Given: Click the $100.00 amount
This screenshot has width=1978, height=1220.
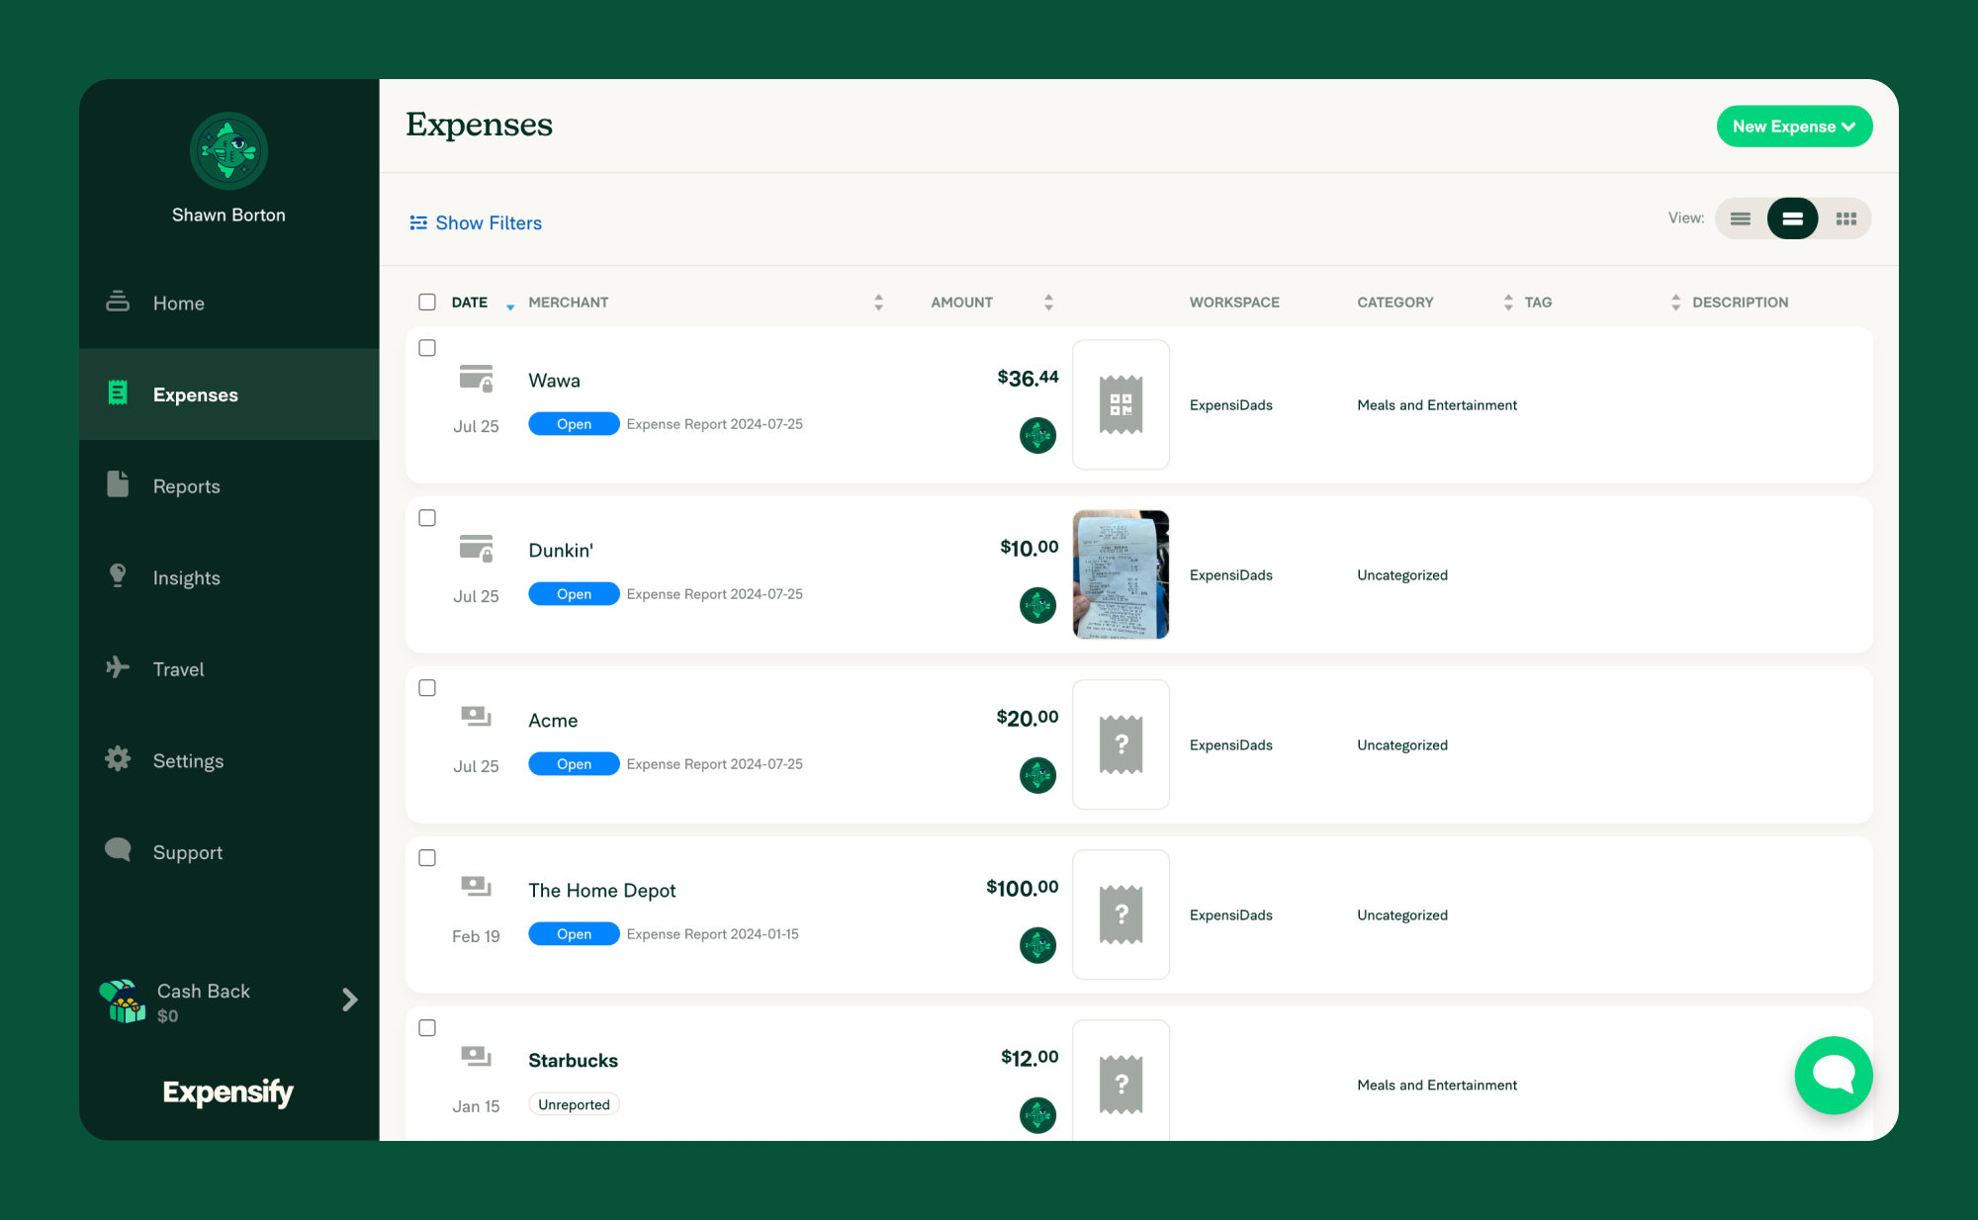Looking at the screenshot, I should (x=1022, y=888).
